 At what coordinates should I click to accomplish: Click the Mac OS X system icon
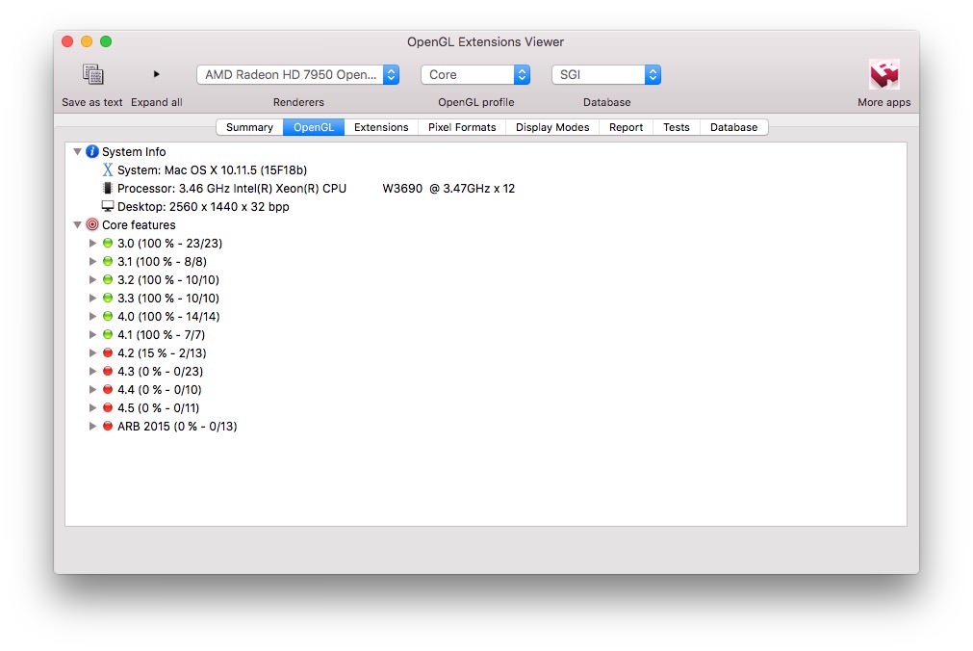pyautogui.click(x=108, y=169)
